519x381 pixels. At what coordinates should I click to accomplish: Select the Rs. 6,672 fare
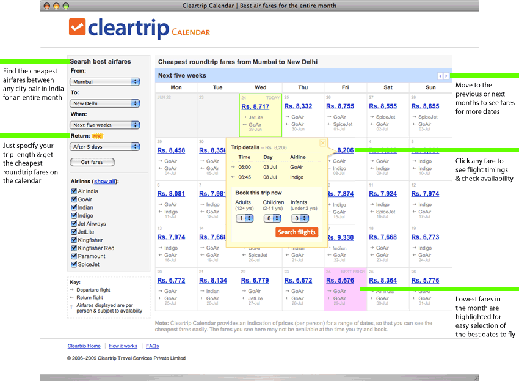click(298, 281)
